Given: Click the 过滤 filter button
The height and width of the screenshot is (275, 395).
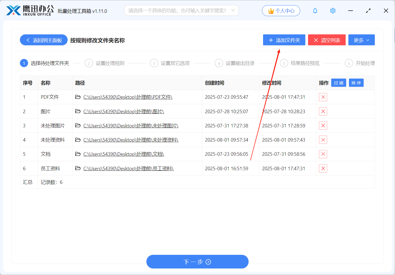Looking at the screenshot, I should click(339, 83).
